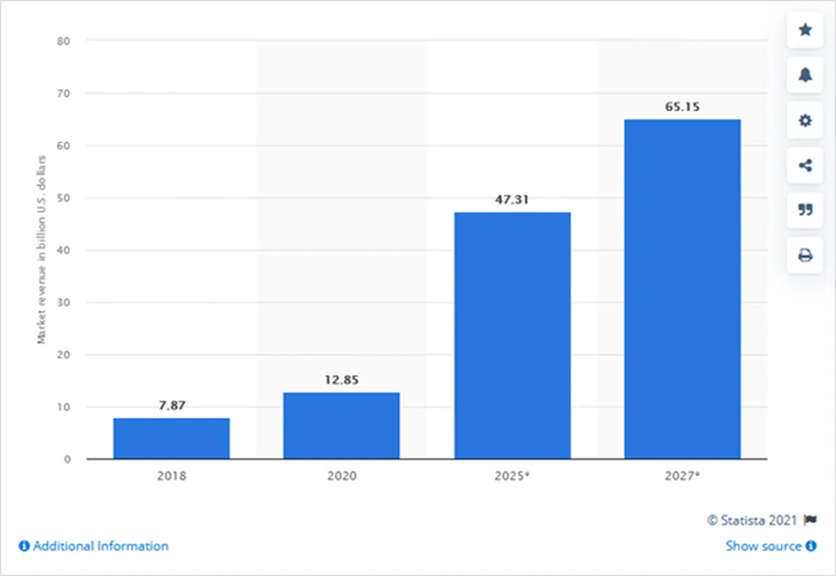Click the 50 y-axis tick label
The image size is (836, 576).
click(64, 198)
